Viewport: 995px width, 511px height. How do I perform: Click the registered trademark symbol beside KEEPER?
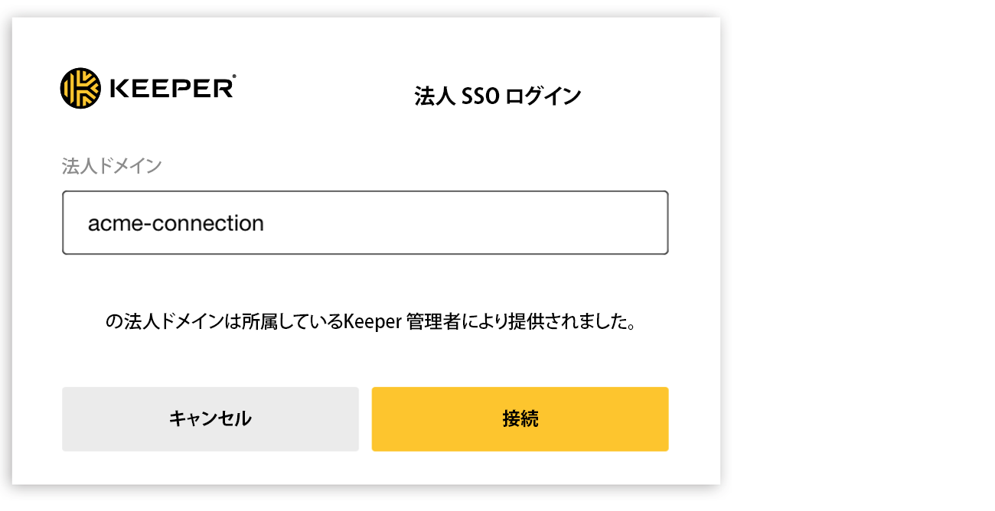point(233,76)
